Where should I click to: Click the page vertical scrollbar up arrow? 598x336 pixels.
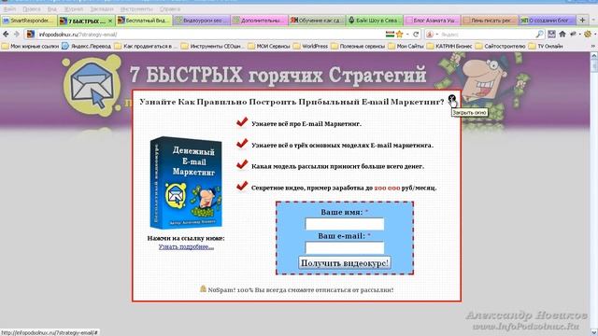(x=594, y=56)
